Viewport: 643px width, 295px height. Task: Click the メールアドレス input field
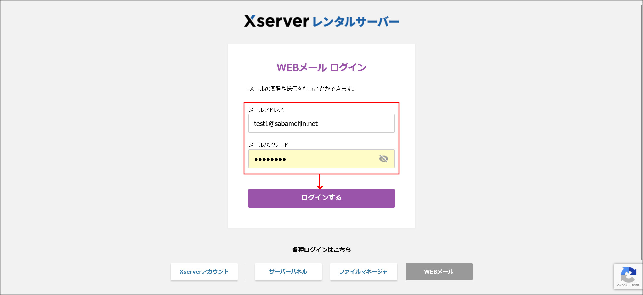pos(321,123)
